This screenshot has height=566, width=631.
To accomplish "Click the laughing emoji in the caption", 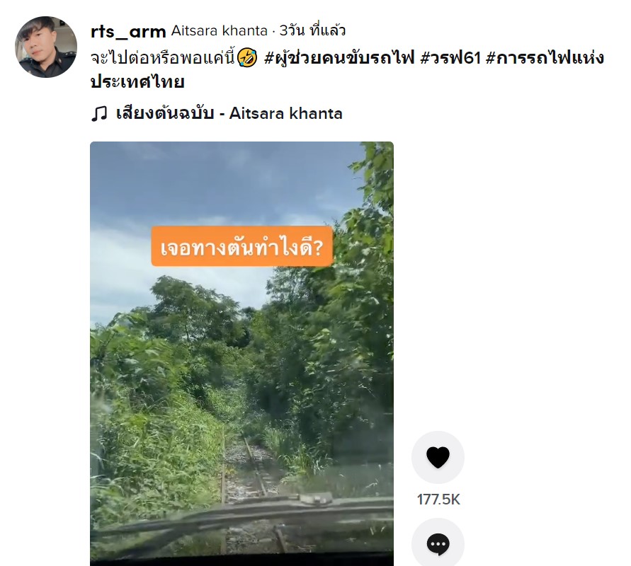I will tap(246, 58).
